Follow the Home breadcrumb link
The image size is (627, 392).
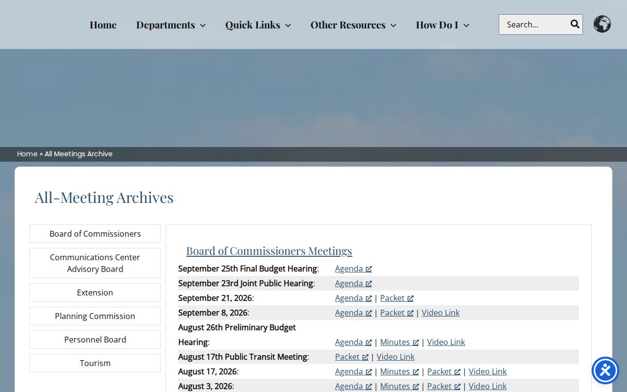tap(27, 154)
